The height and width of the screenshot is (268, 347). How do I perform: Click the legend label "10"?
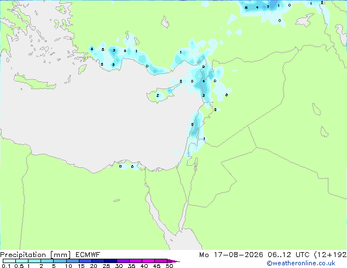click(x=68, y=266)
